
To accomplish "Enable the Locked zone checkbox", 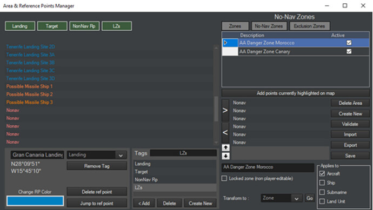I will pos(224,178).
